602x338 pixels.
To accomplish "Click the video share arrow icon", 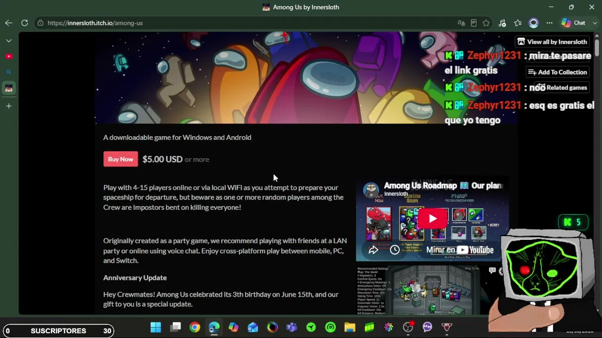I will 373,250.
